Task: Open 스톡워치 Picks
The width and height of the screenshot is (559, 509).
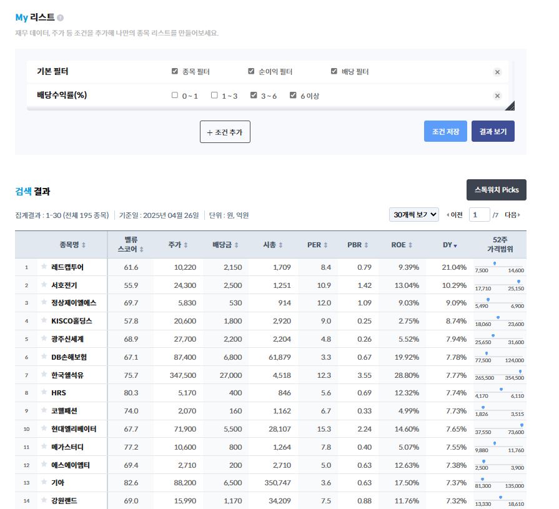Action: (497, 190)
